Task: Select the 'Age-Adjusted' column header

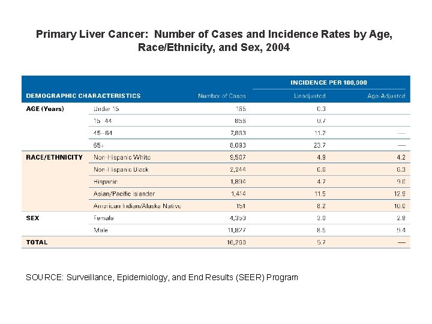Action: 386,96
